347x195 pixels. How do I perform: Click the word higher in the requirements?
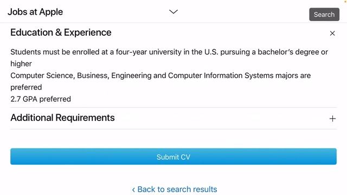click(21, 64)
